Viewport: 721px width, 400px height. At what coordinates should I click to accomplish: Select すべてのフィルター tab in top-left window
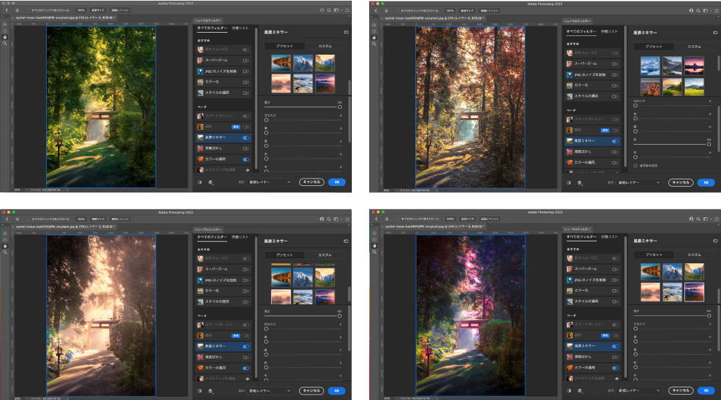coord(212,28)
